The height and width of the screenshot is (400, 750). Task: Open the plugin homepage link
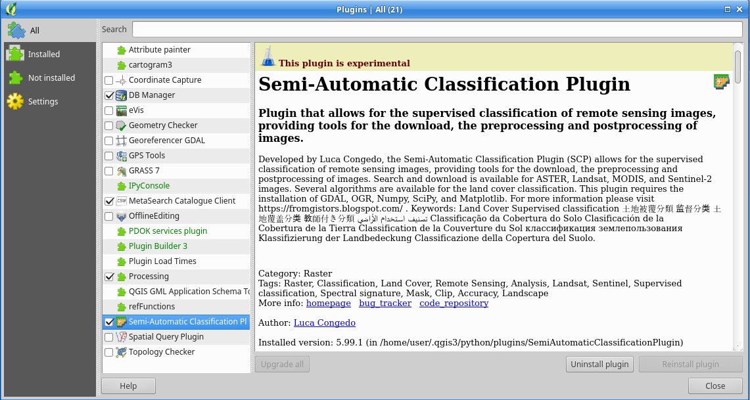[328, 303]
